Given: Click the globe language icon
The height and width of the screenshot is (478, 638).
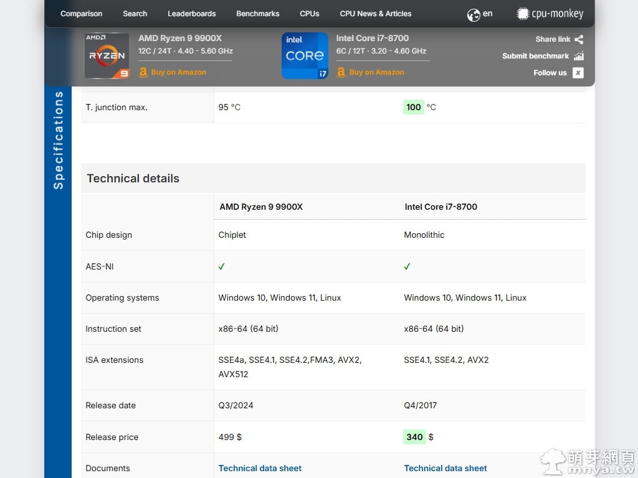Looking at the screenshot, I should (474, 14).
